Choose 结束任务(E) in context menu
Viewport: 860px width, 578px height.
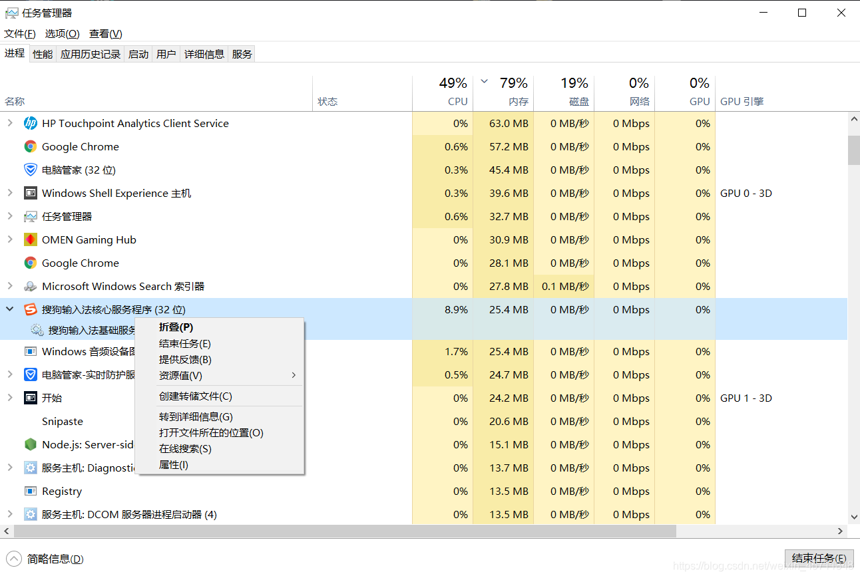coord(220,343)
